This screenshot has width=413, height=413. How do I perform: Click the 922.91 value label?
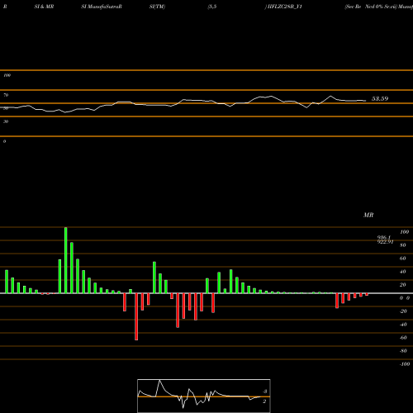pos(385,242)
